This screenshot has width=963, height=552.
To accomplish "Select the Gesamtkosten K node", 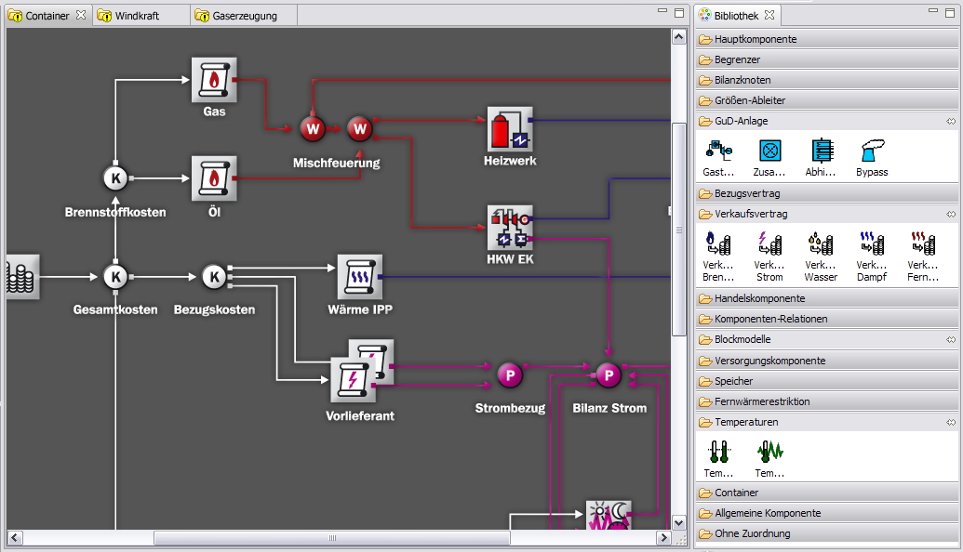I will 114,277.
